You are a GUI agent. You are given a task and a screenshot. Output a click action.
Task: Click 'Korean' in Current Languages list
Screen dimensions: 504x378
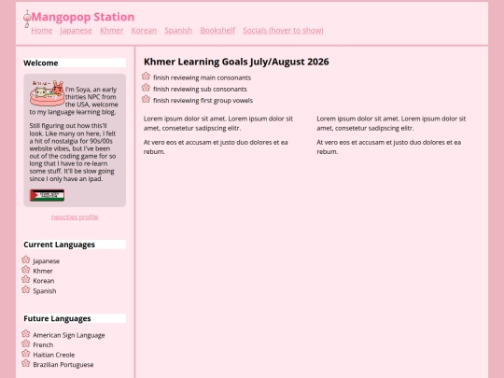point(43,281)
